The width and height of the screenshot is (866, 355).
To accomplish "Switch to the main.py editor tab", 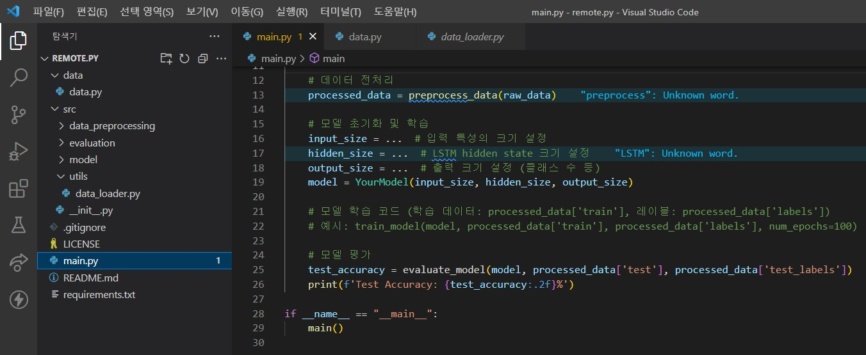I will [279, 36].
